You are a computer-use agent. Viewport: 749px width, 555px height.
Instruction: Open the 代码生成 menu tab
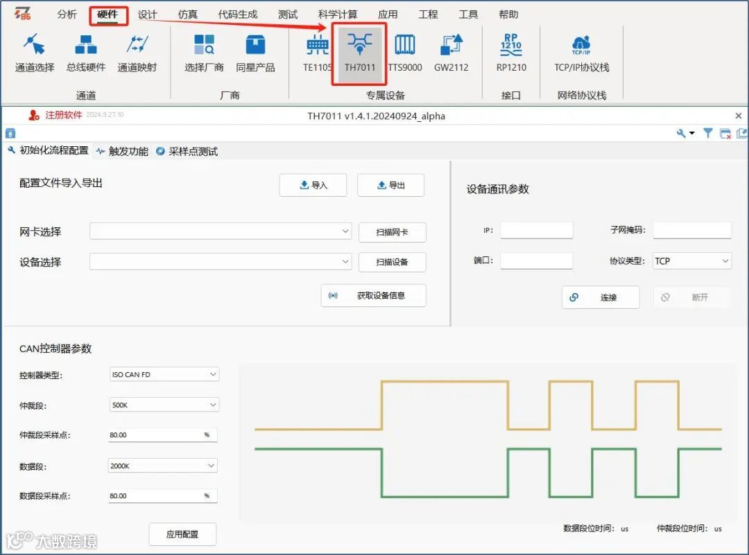coord(237,15)
